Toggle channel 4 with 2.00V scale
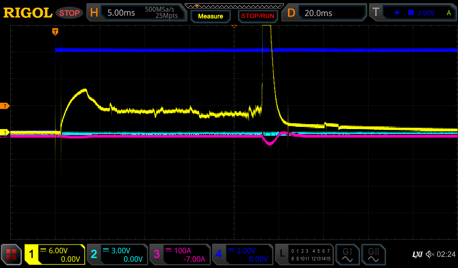The image size is (458, 268). coord(242,255)
